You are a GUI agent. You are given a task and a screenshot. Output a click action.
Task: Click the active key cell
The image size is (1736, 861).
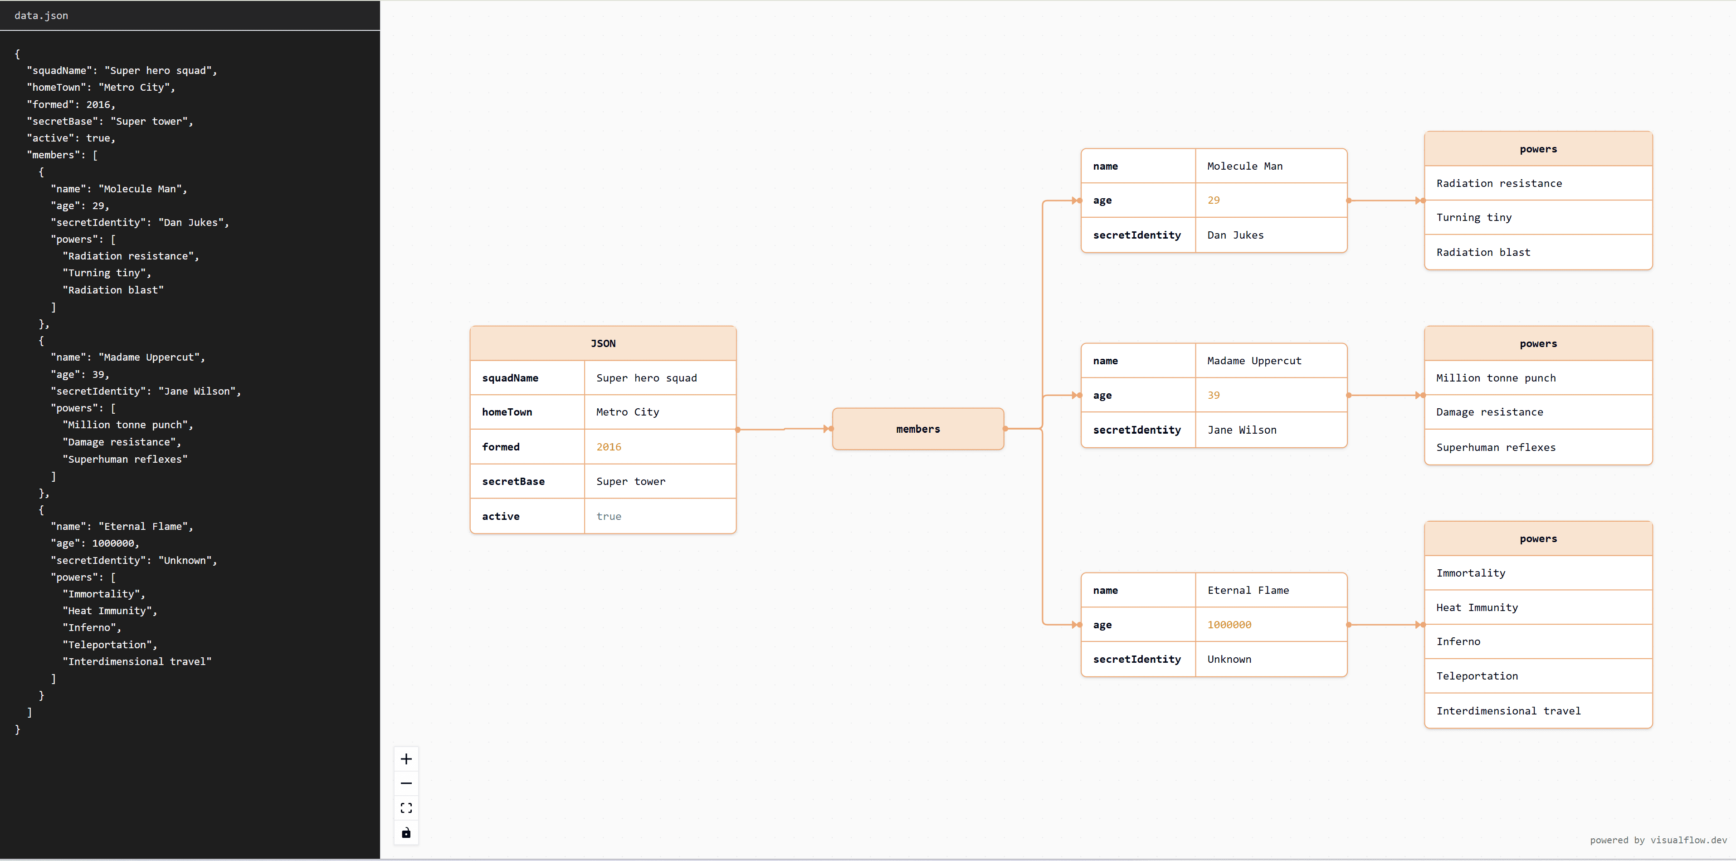tap(528, 516)
